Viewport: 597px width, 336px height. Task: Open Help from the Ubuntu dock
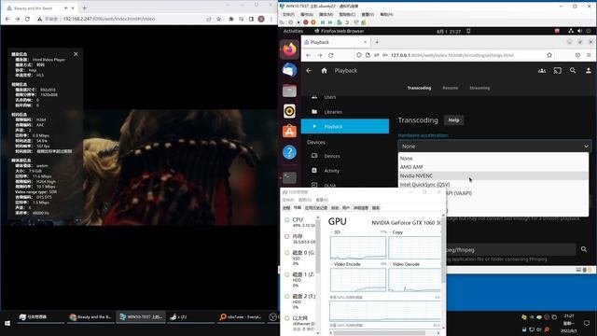coord(289,152)
